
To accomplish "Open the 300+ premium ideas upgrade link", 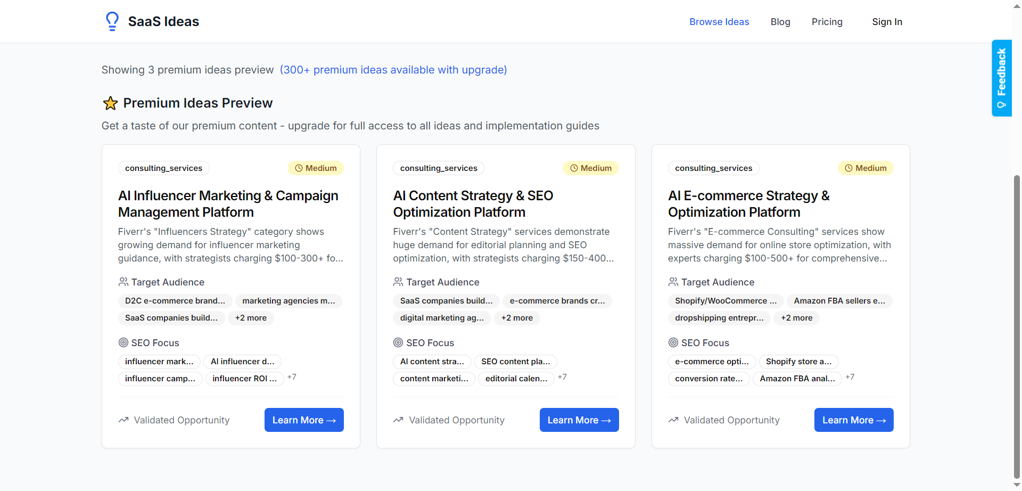I will 393,70.
